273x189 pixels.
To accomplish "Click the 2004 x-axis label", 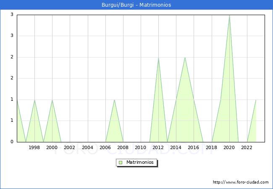I will pyautogui.click(x=87, y=147).
